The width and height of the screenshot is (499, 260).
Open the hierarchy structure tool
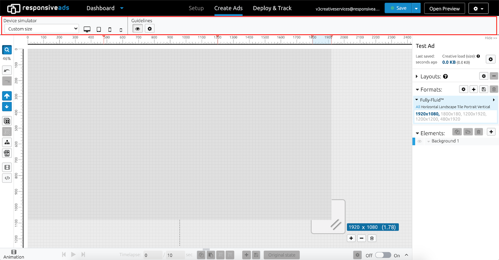[x=7, y=142]
